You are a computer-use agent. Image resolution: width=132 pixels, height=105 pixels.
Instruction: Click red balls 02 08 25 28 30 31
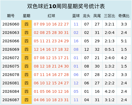coord(51,33)
